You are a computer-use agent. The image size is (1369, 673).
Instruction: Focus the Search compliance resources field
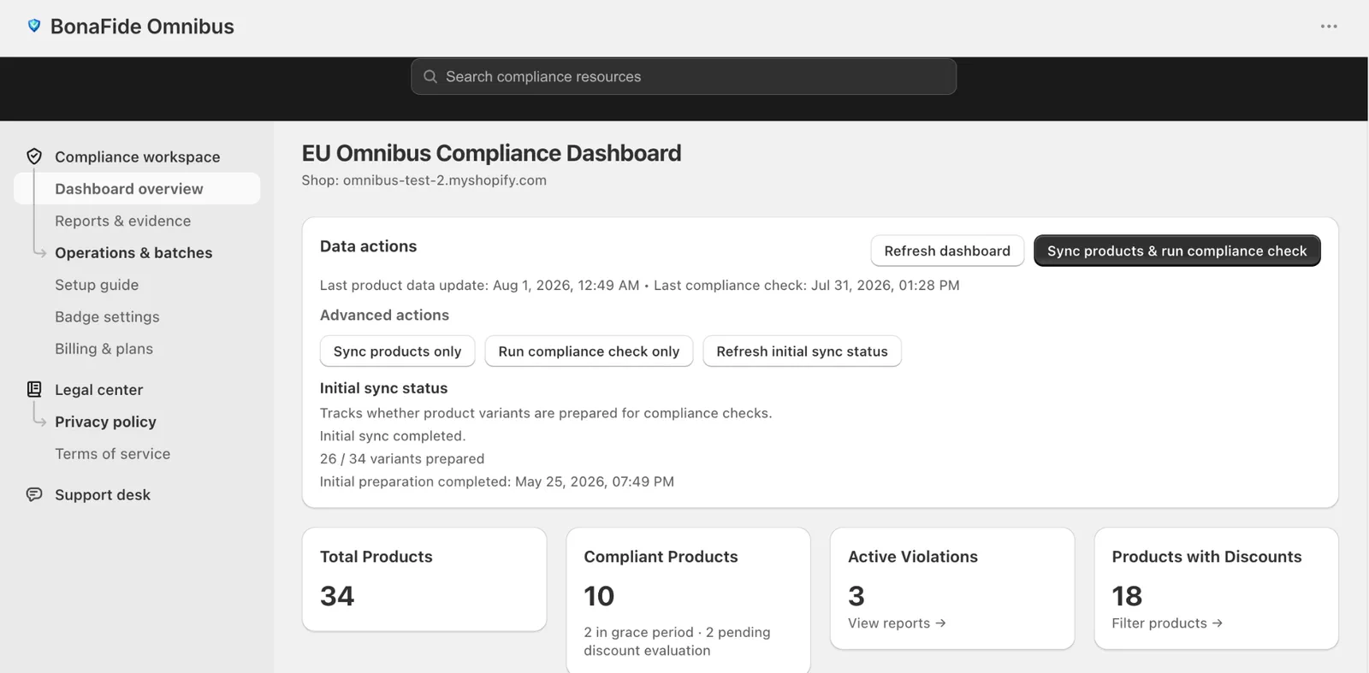coord(684,77)
